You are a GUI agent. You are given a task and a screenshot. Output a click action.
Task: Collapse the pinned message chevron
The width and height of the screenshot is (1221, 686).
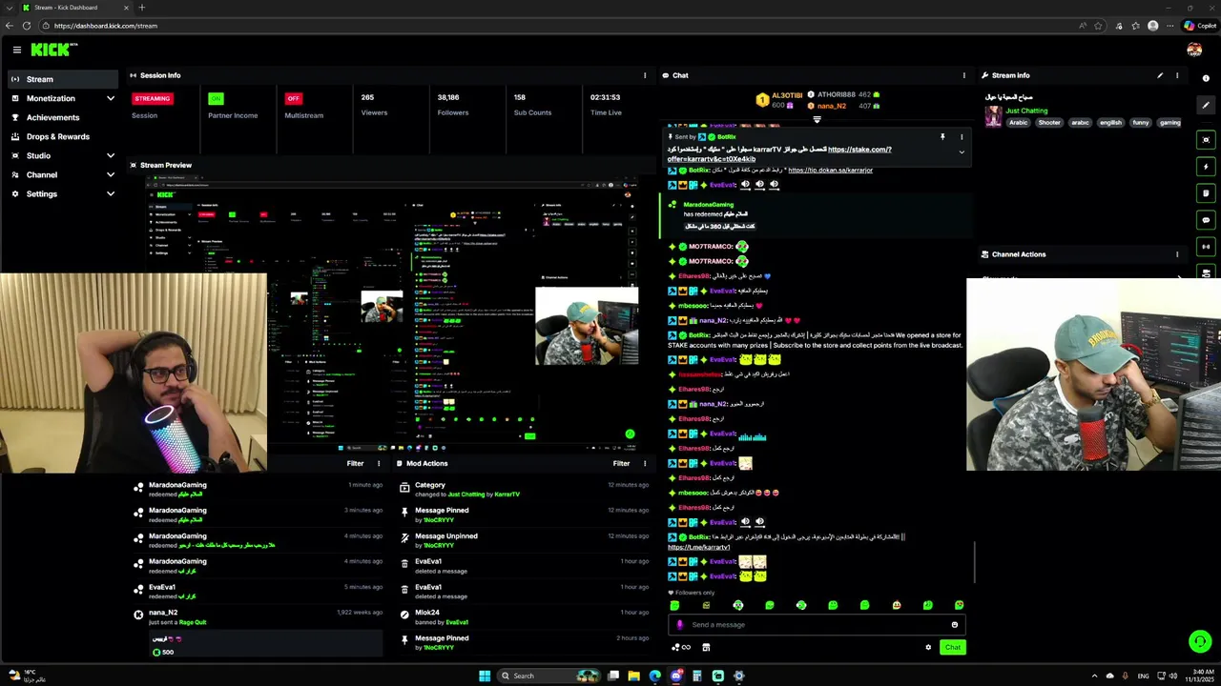click(962, 152)
